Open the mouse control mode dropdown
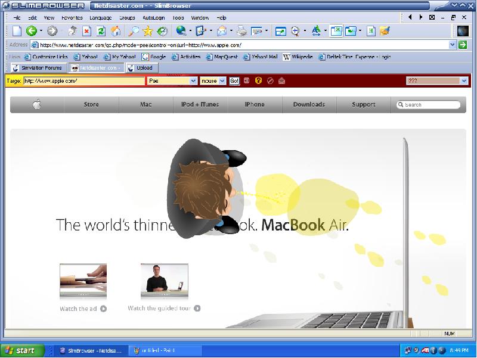Screen dimensions: 477x358 click(x=222, y=80)
